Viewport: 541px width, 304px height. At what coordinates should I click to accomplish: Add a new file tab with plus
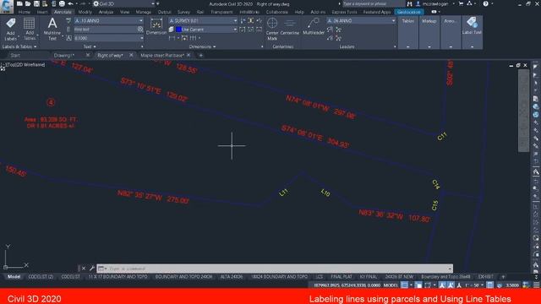(201, 55)
